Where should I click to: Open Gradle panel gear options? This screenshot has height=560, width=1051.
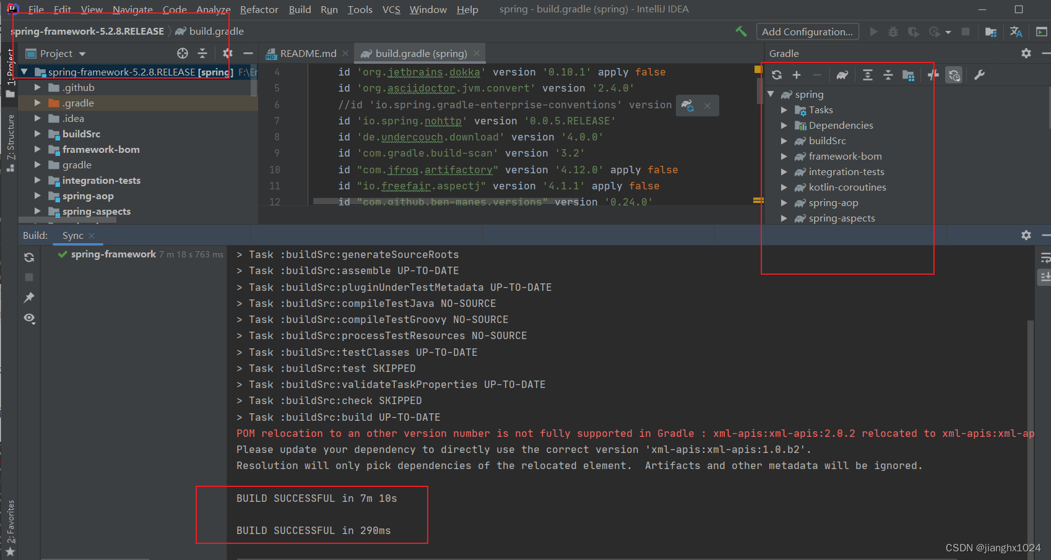[x=1026, y=53]
